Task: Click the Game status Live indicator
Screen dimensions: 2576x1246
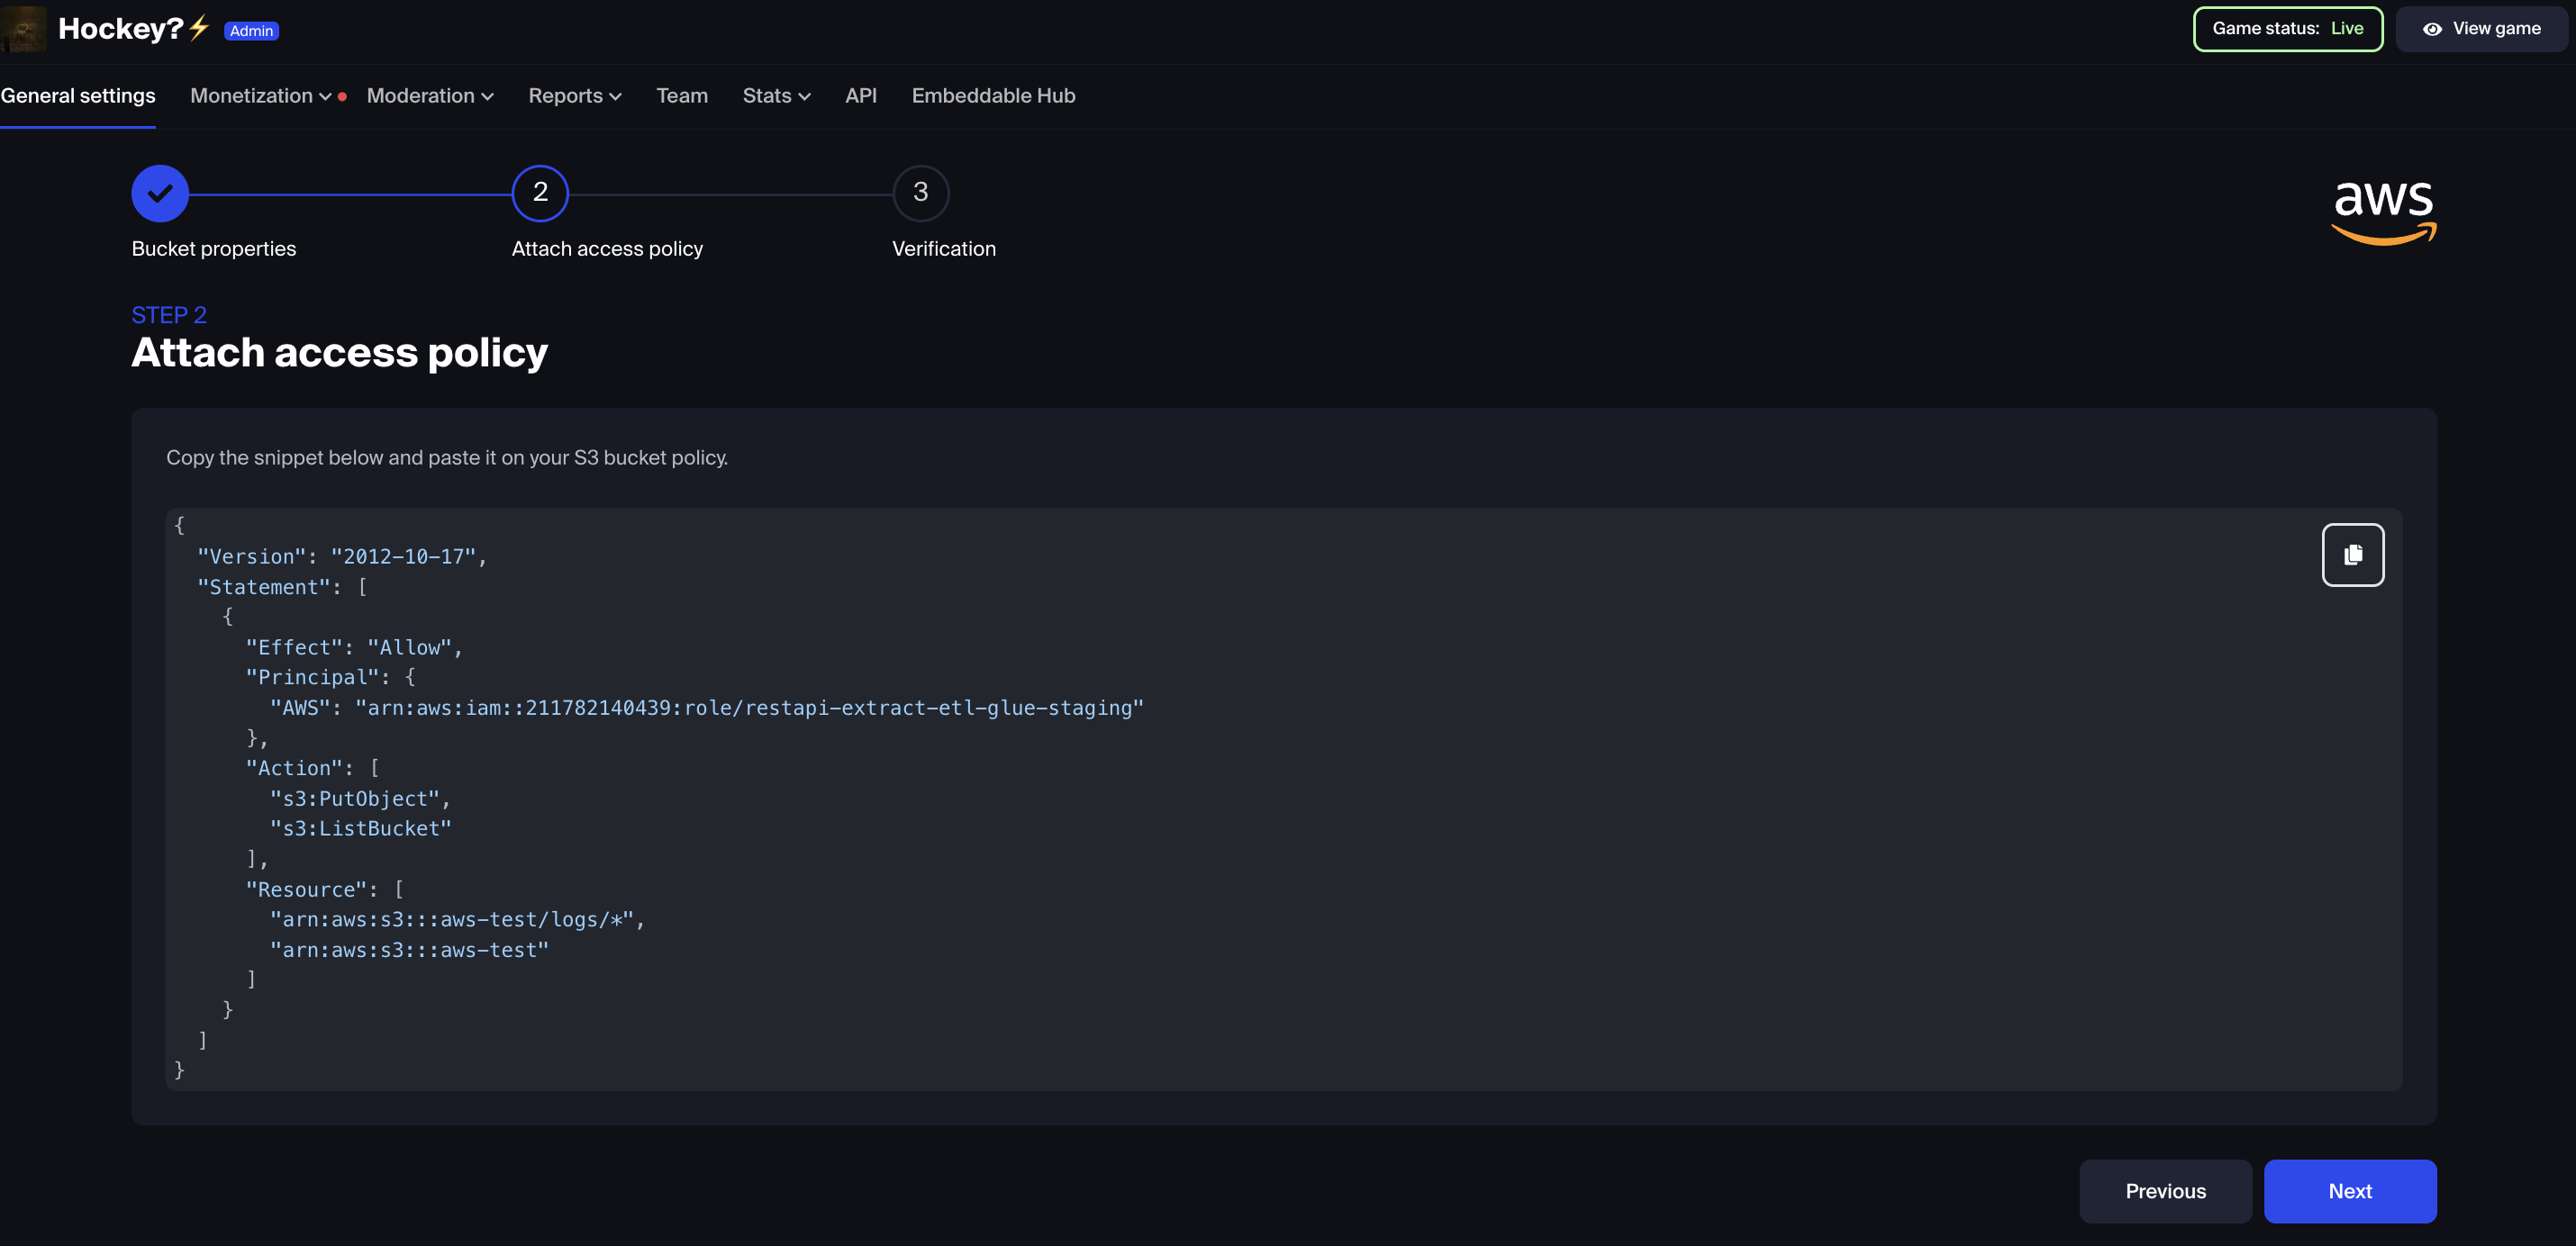Action: [x=2287, y=29]
